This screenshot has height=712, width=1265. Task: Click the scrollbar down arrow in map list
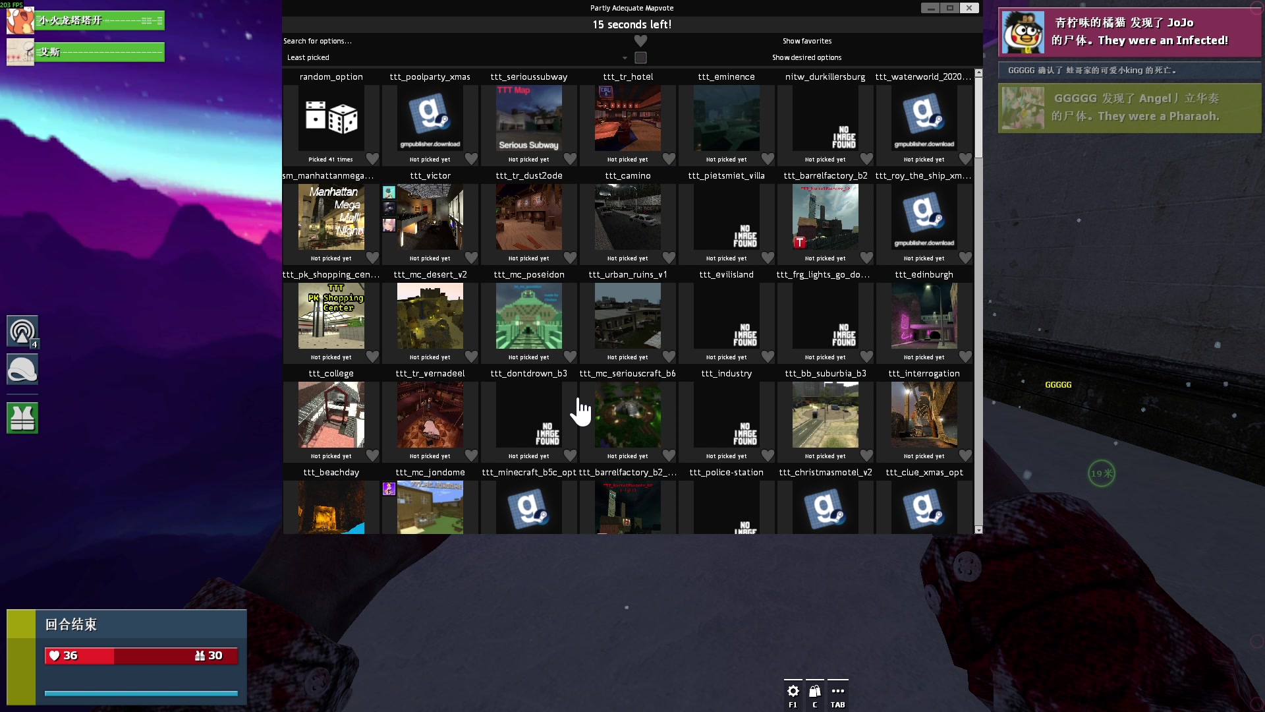point(978,530)
